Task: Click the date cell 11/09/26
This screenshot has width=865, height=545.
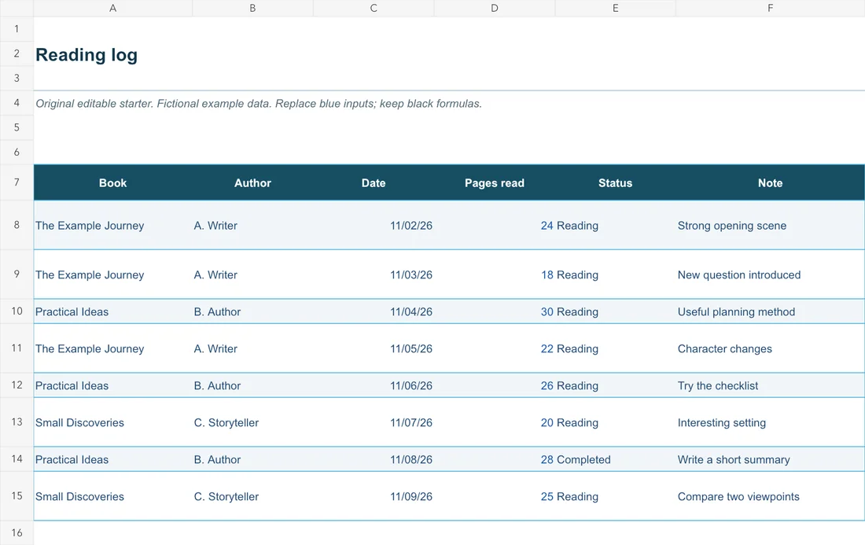Action: coord(374,496)
